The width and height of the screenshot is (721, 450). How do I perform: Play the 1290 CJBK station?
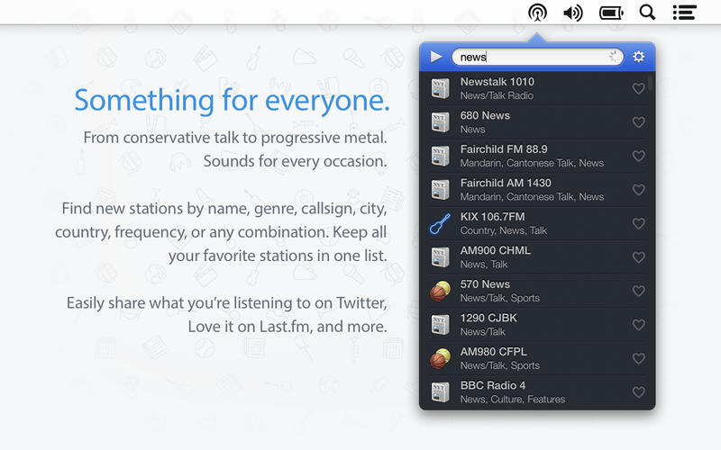532,325
